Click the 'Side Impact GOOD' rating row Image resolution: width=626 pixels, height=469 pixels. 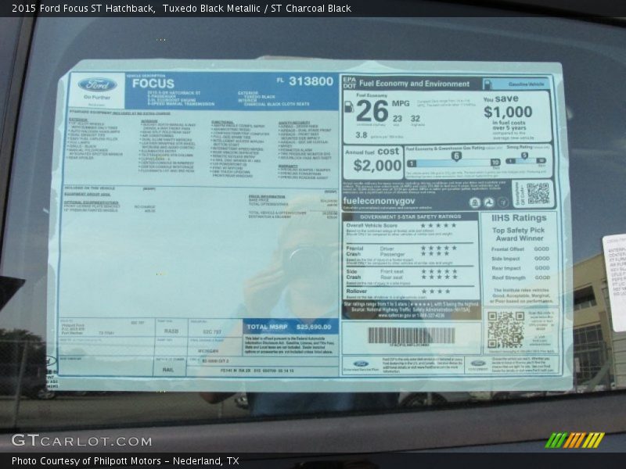coord(520,259)
